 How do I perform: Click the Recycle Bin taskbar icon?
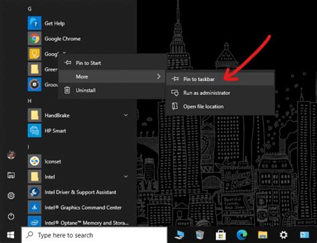[x=200, y=235]
